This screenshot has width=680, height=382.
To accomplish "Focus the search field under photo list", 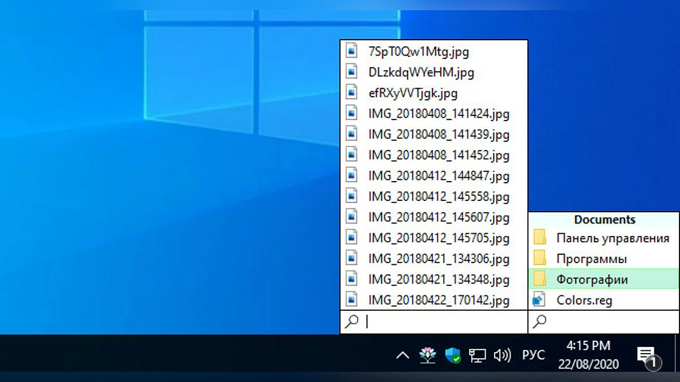I will click(442, 321).
